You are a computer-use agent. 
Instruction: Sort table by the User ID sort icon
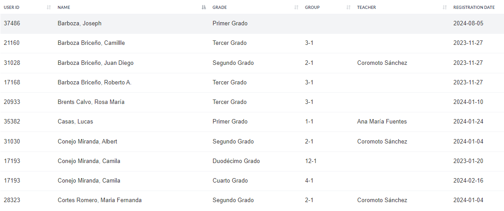click(49, 8)
